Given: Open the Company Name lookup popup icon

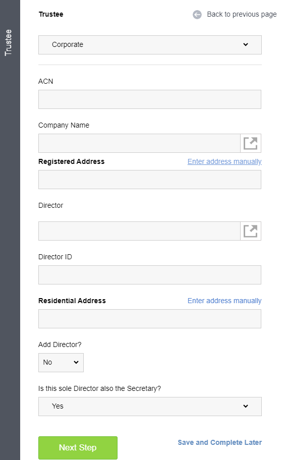Looking at the screenshot, I should [x=251, y=143].
